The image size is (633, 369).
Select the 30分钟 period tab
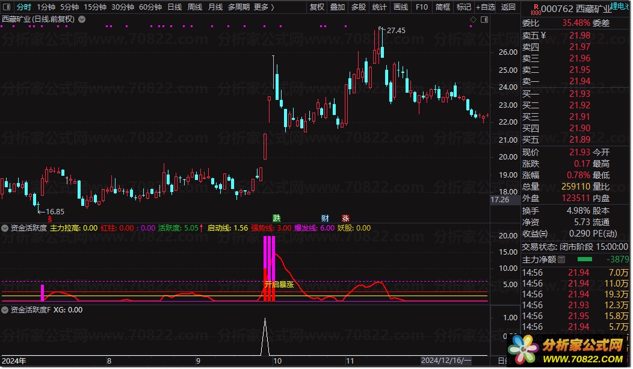[x=122, y=7]
